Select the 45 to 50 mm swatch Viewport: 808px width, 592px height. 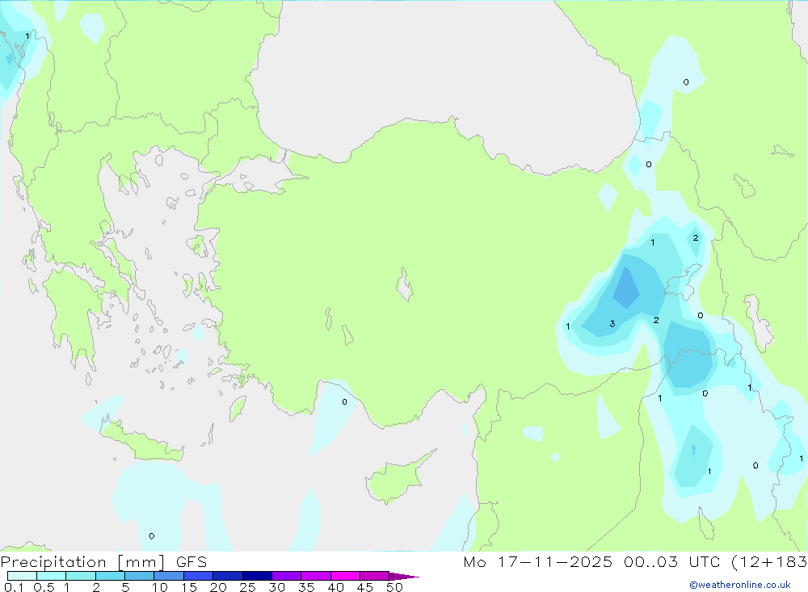tap(375, 576)
